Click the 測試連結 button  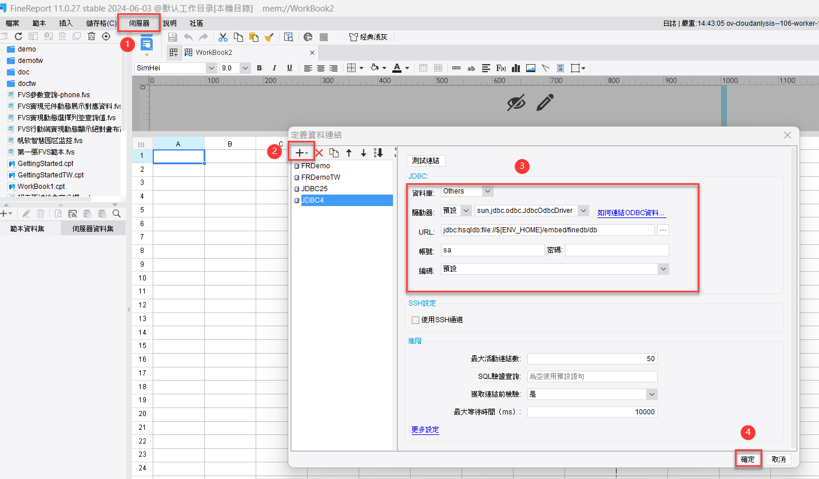[x=426, y=161]
